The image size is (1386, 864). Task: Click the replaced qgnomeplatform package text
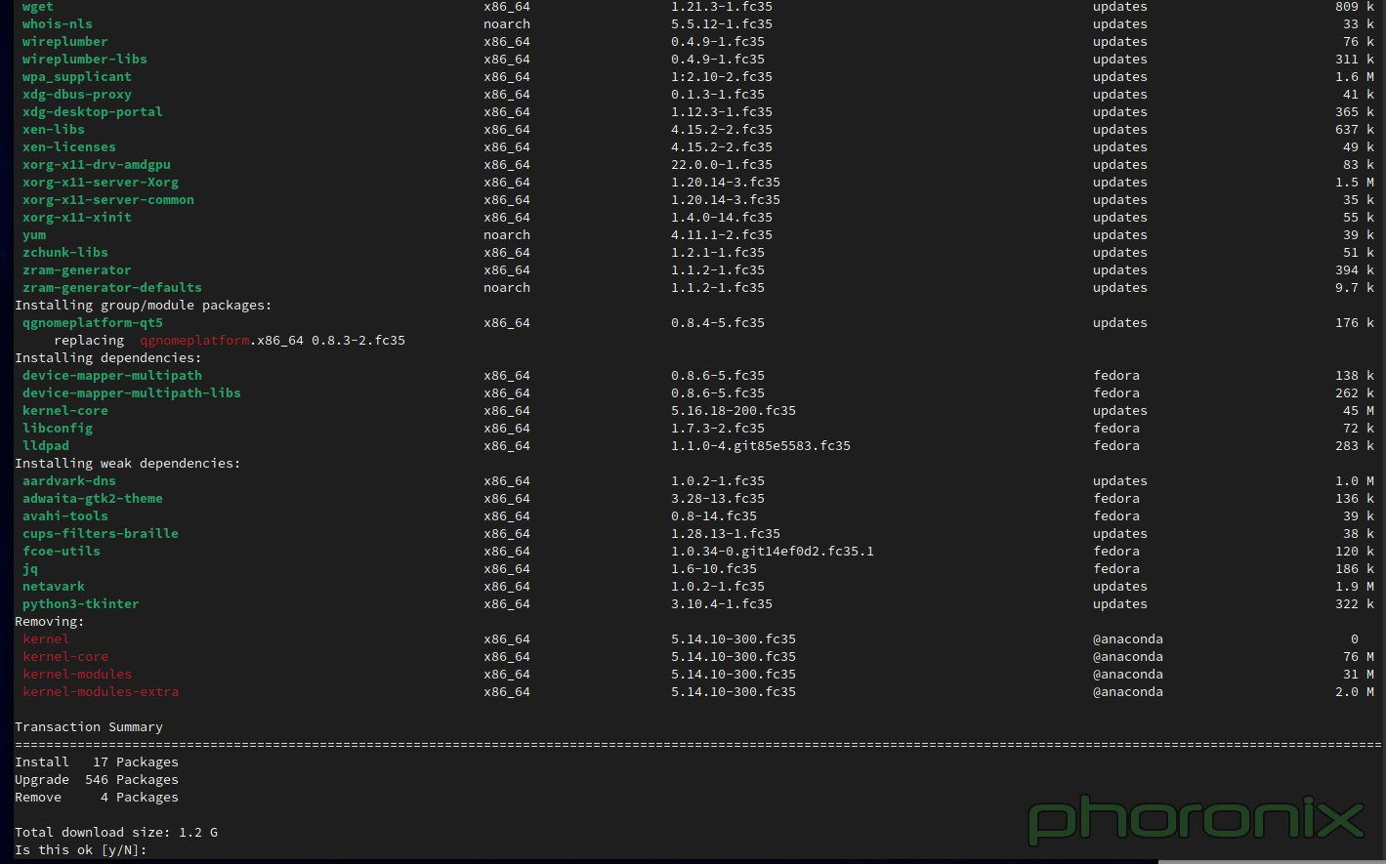pyautogui.click(x=193, y=340)
